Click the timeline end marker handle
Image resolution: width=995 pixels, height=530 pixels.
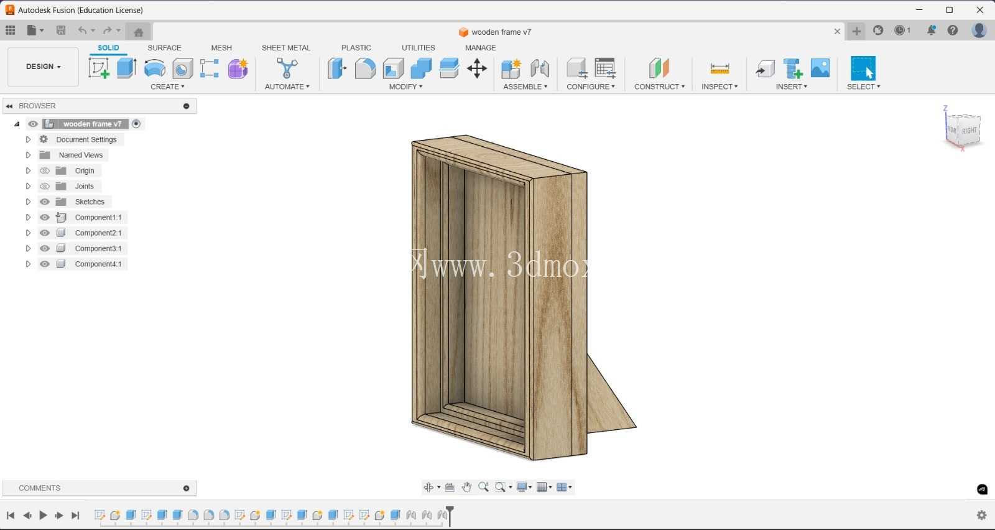(450, 516)
